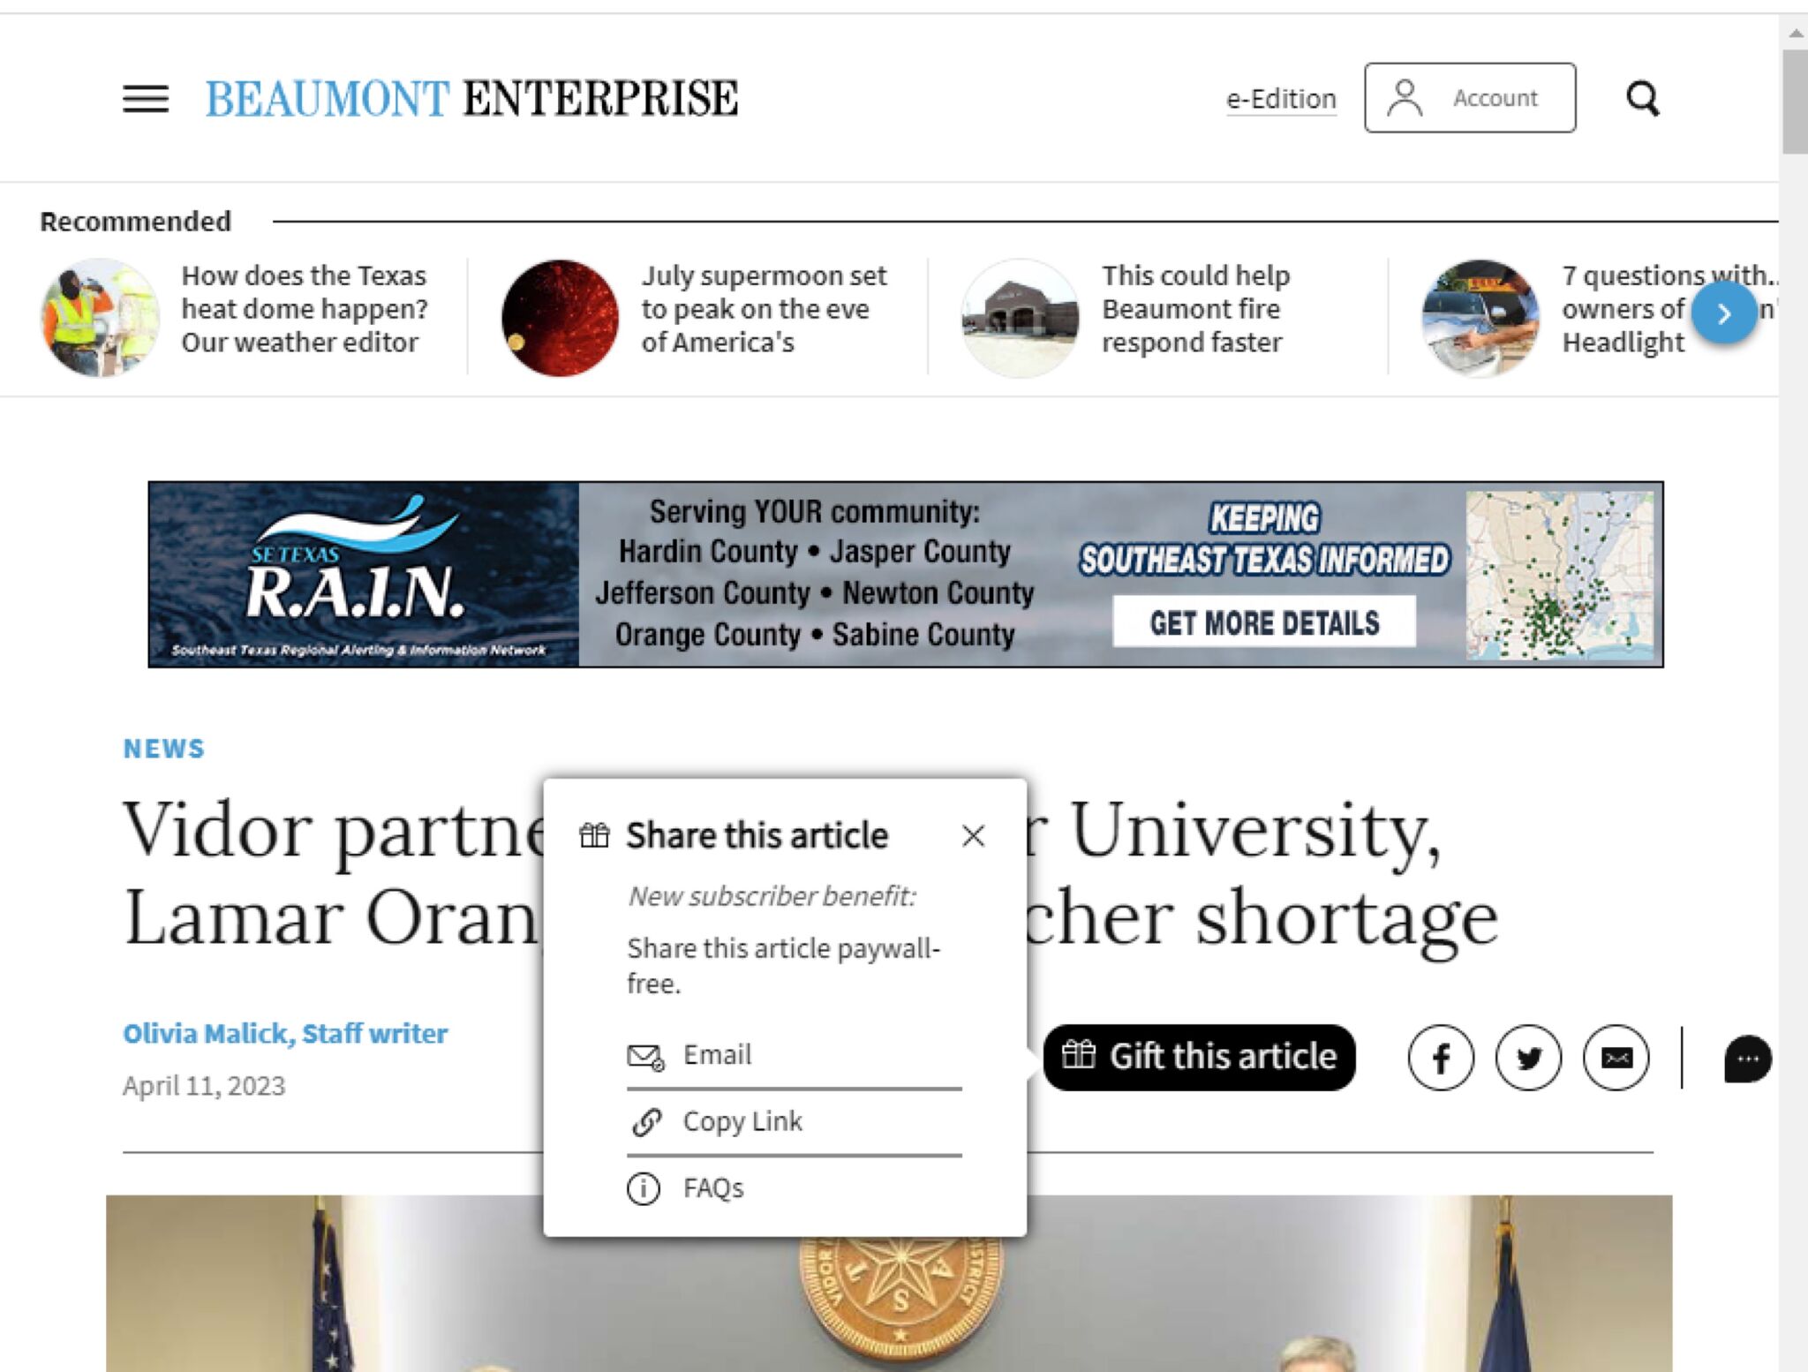Click staff writer Olivia Malick link
Viewport: 1808px width, 1372px height.
[285, 1033]
